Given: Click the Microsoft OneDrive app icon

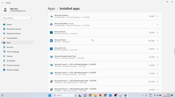Looking at the screenshot, I should (x=51, y=16).
